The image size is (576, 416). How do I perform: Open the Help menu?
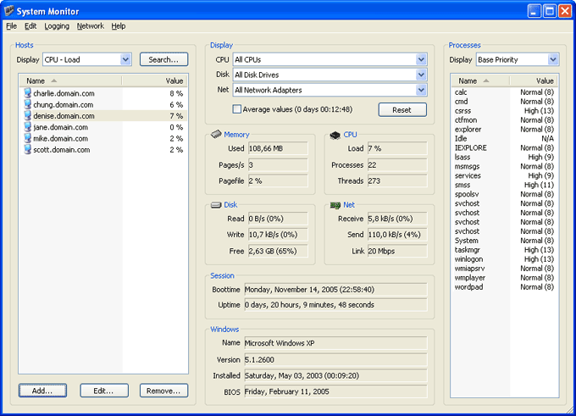[119, 26]
